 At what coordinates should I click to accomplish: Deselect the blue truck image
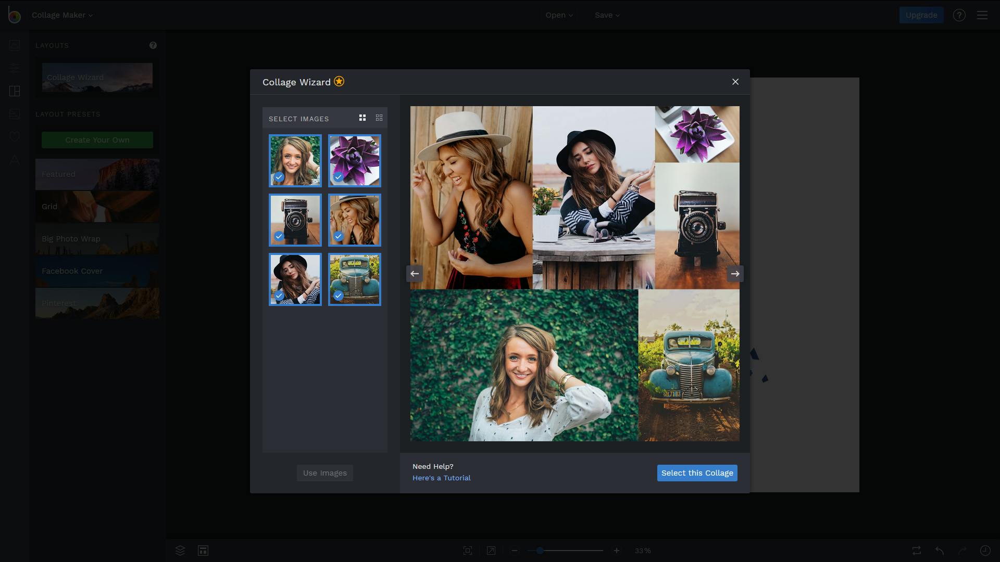355,279
